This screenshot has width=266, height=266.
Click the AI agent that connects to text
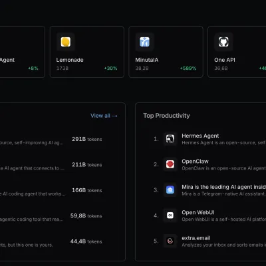point(32,168)
